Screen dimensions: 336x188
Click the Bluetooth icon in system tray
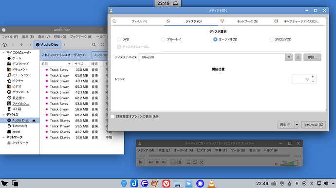coord(312,183)
